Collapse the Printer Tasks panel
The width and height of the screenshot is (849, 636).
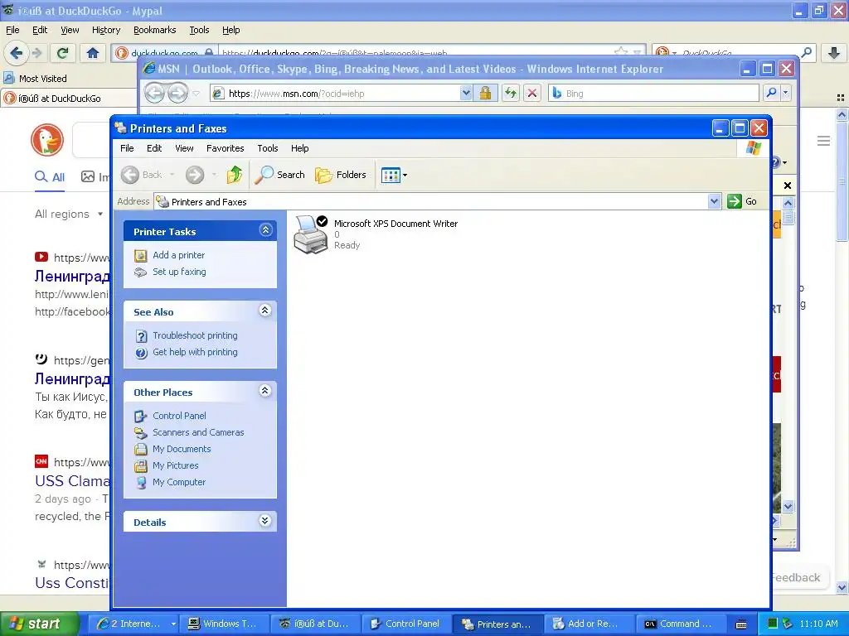tap(265, 230)
